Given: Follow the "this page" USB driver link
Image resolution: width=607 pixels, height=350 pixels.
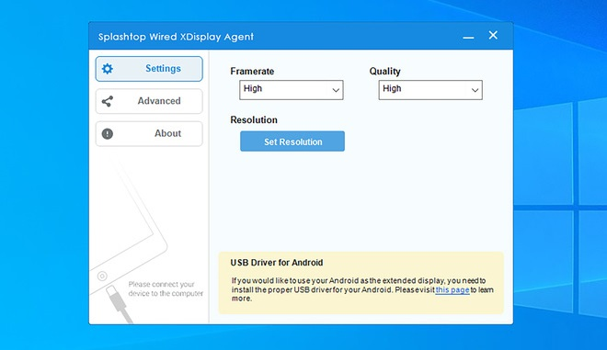Looking at the screenshot, I should [452, 289].
